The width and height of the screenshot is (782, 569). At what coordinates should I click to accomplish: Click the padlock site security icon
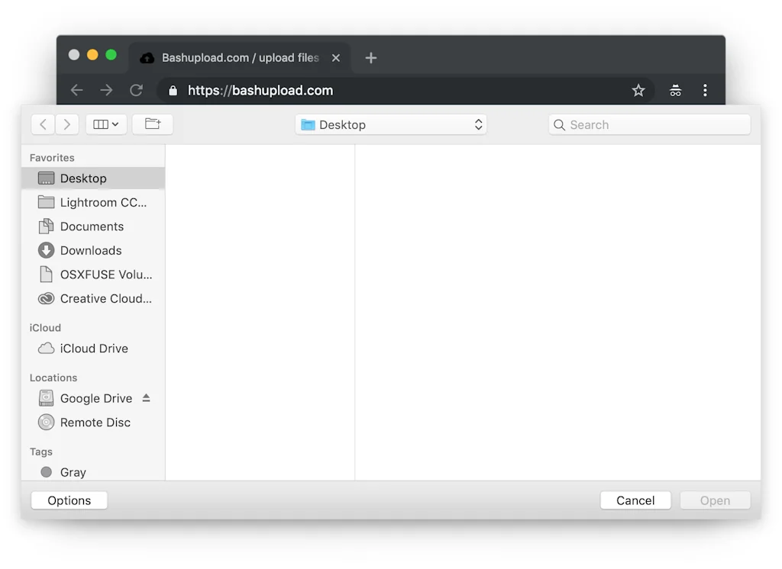point(173,90)
